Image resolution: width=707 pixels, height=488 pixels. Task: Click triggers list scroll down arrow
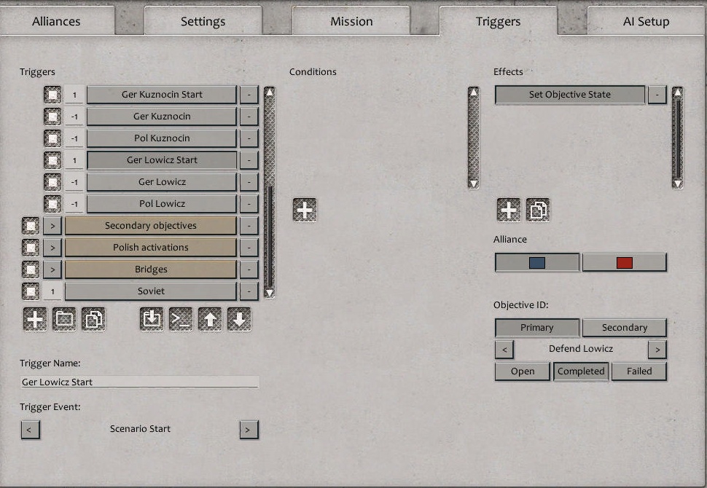[x=269, y=294]
